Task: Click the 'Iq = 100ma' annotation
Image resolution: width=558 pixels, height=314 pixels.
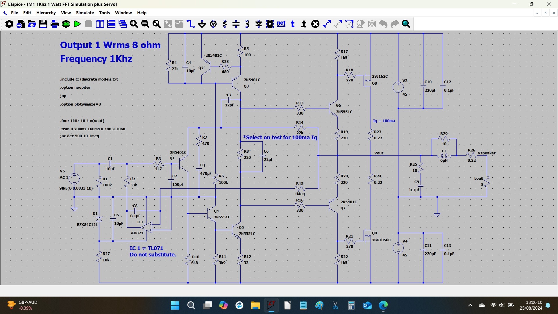Action: pyautogui.click(x=384, y=121)
